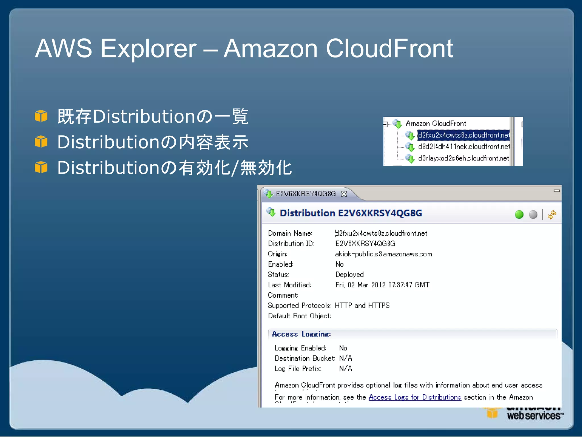Click the icon beside d2fxu2x4cwts8z.cloudfront.net
This screenshot has height=437, width=582.
[410, 135]
